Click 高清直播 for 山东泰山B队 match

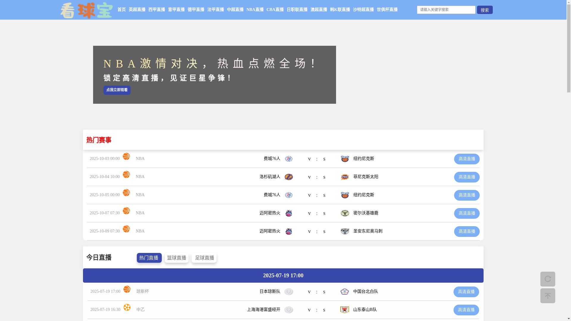466,310
